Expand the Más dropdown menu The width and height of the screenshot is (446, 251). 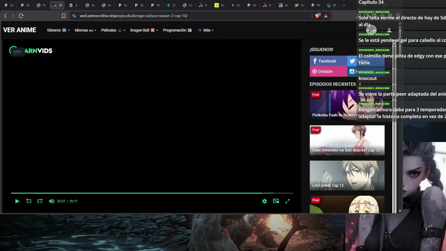coord(206,30)
